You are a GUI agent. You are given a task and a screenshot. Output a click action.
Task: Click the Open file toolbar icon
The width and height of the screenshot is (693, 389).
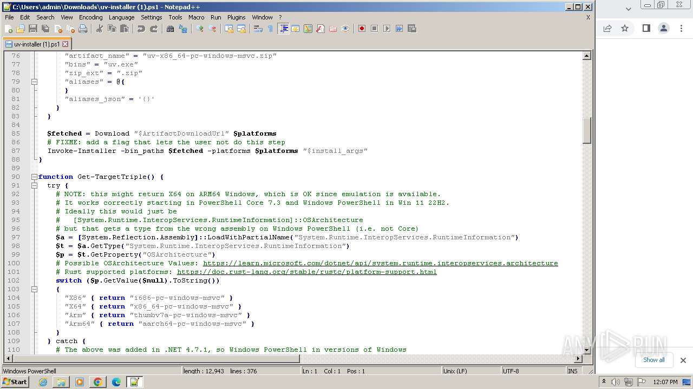coord(21,29)
